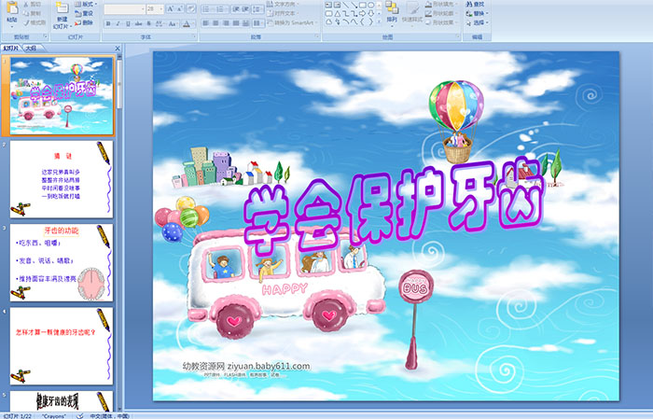Viewport: 653px width, 419px height.
Task: Click the Columns icon in paragraph group
Action: [x=258, y=23]
